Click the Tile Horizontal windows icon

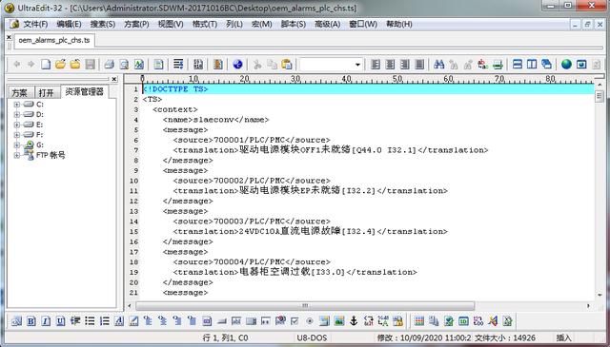click(518, 64)
